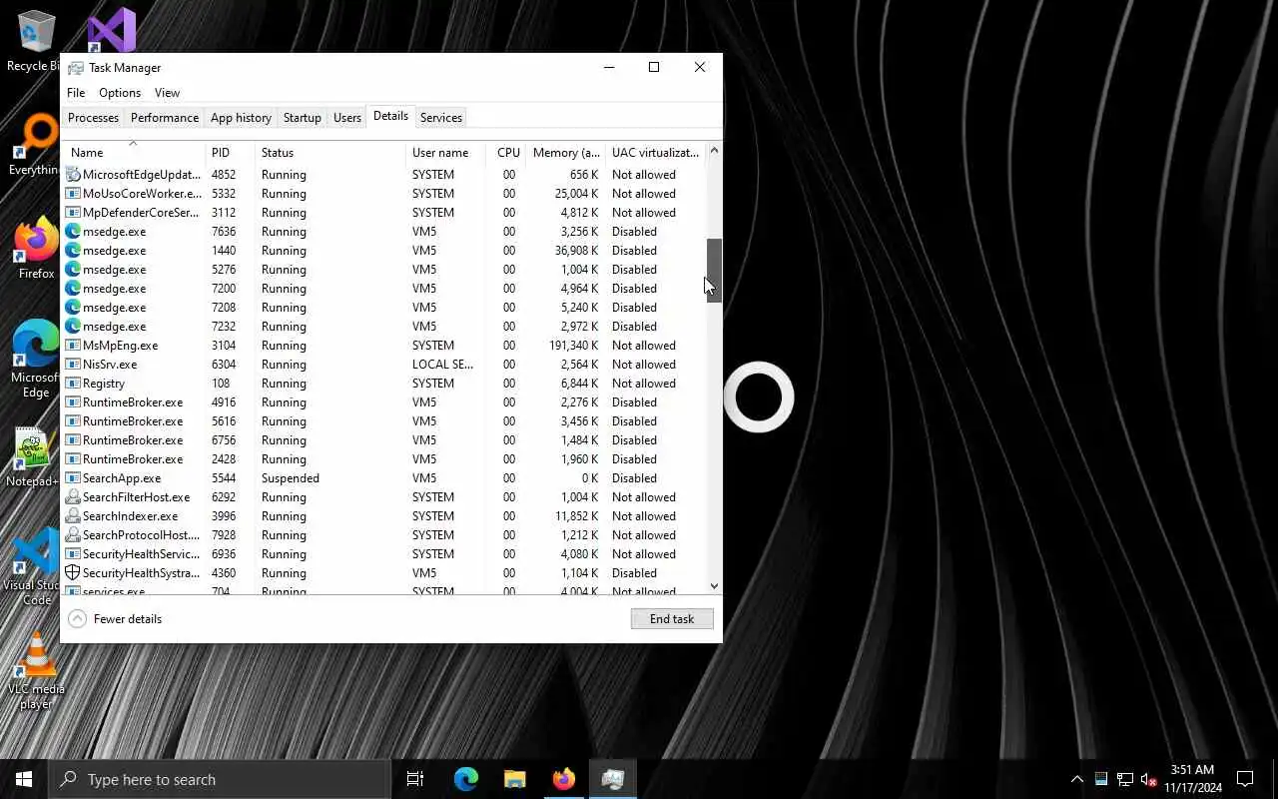Click the MicrosoftEdgeUpdate process icon

tap(73, 174)
